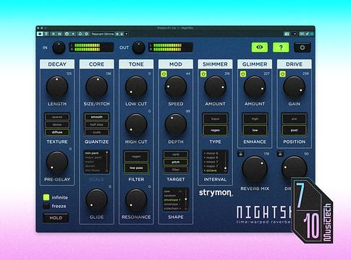Set filter to low pass

coord(136,168)
